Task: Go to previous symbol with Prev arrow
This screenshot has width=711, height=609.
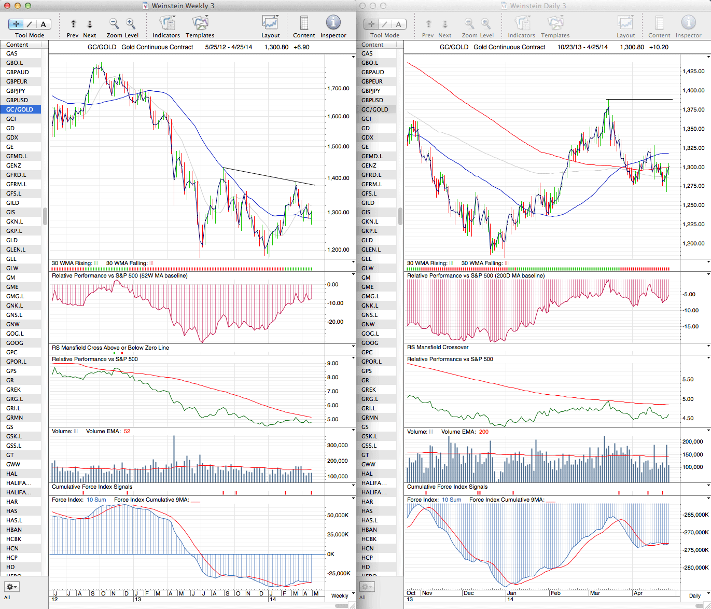Action: click(73, 24)
